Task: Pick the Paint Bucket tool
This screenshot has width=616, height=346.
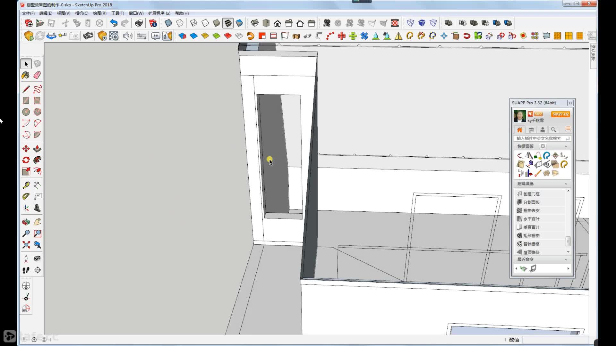Action: (x=26, y=75)
